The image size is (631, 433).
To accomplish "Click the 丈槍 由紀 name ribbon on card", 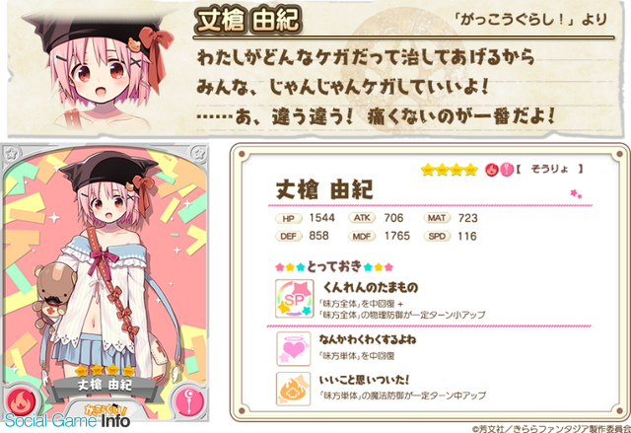I will [105, 386].
